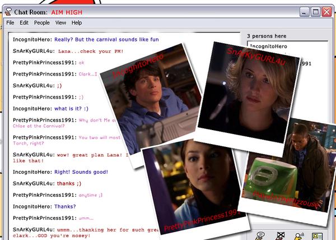Open the People menu
This screenshot has height=240, width=336.
42,23
